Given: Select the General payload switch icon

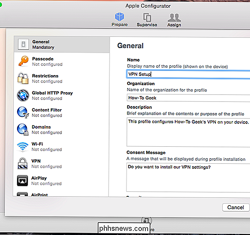Looking at the screenshot, I should pos(23,44).
